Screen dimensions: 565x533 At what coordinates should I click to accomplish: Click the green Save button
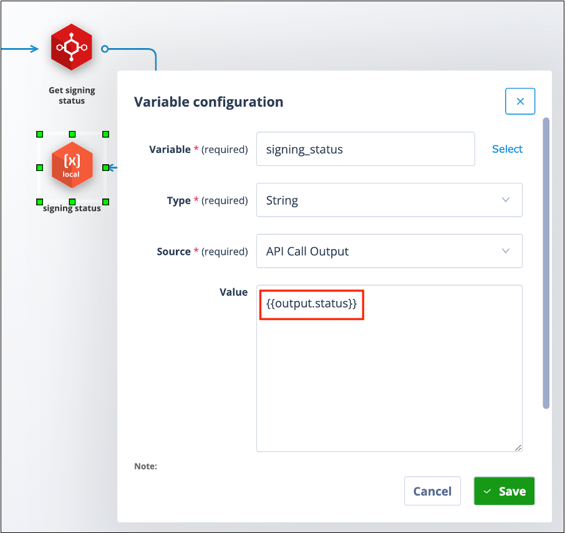(x=504, y=491)
